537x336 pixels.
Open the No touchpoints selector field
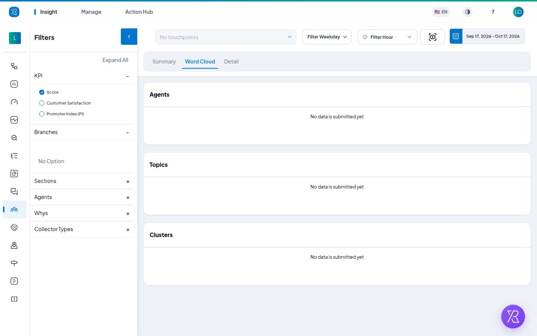tap(226, 37)
